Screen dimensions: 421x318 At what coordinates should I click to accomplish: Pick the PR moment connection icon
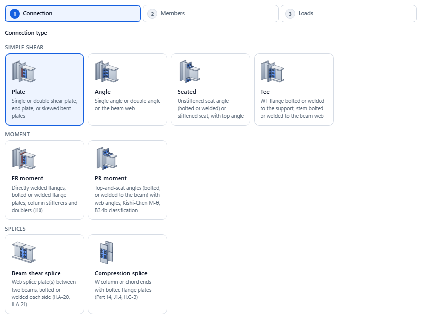click(107, 158)
